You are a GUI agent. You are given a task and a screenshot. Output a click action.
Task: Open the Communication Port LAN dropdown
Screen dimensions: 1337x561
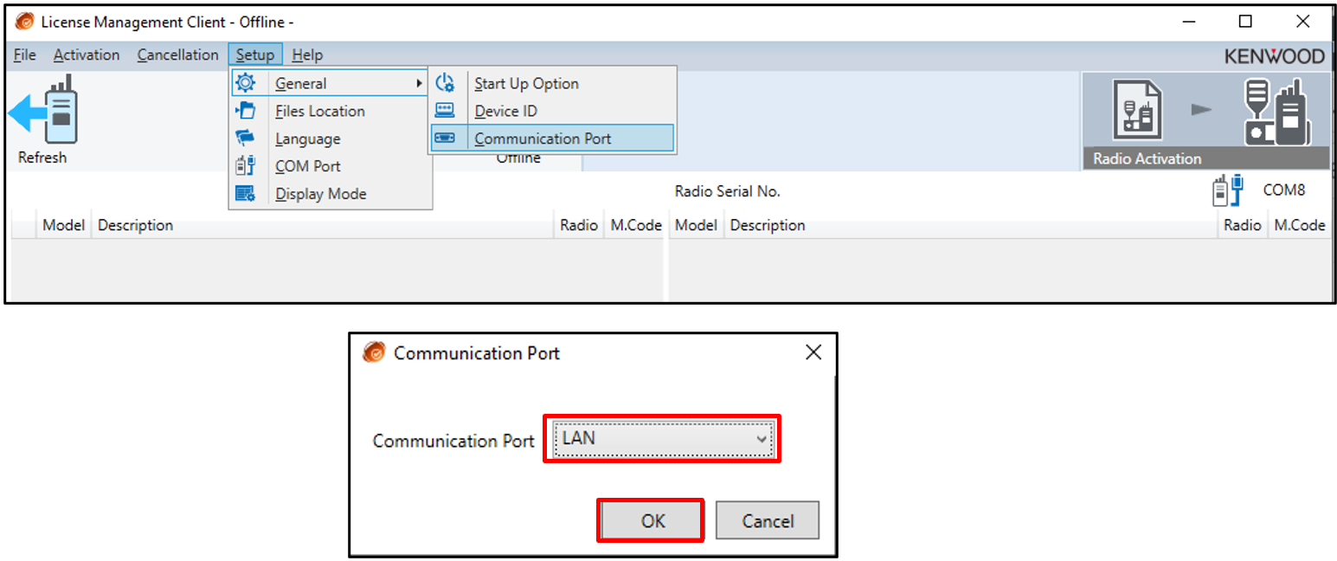662,439
